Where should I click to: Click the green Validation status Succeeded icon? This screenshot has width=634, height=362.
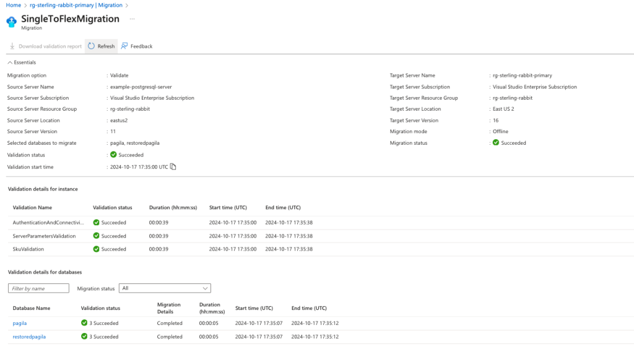(113, 155)
